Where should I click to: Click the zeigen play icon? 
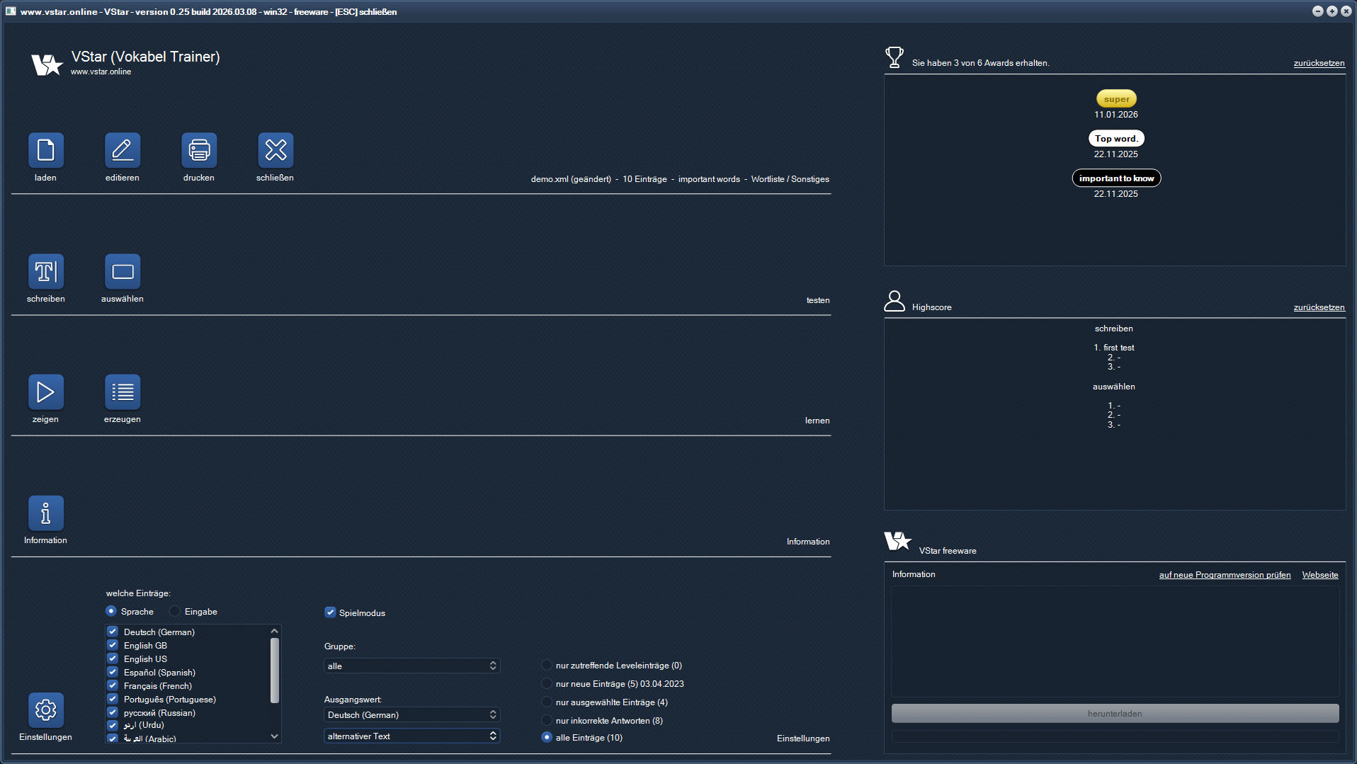click(x=45, y=392)
